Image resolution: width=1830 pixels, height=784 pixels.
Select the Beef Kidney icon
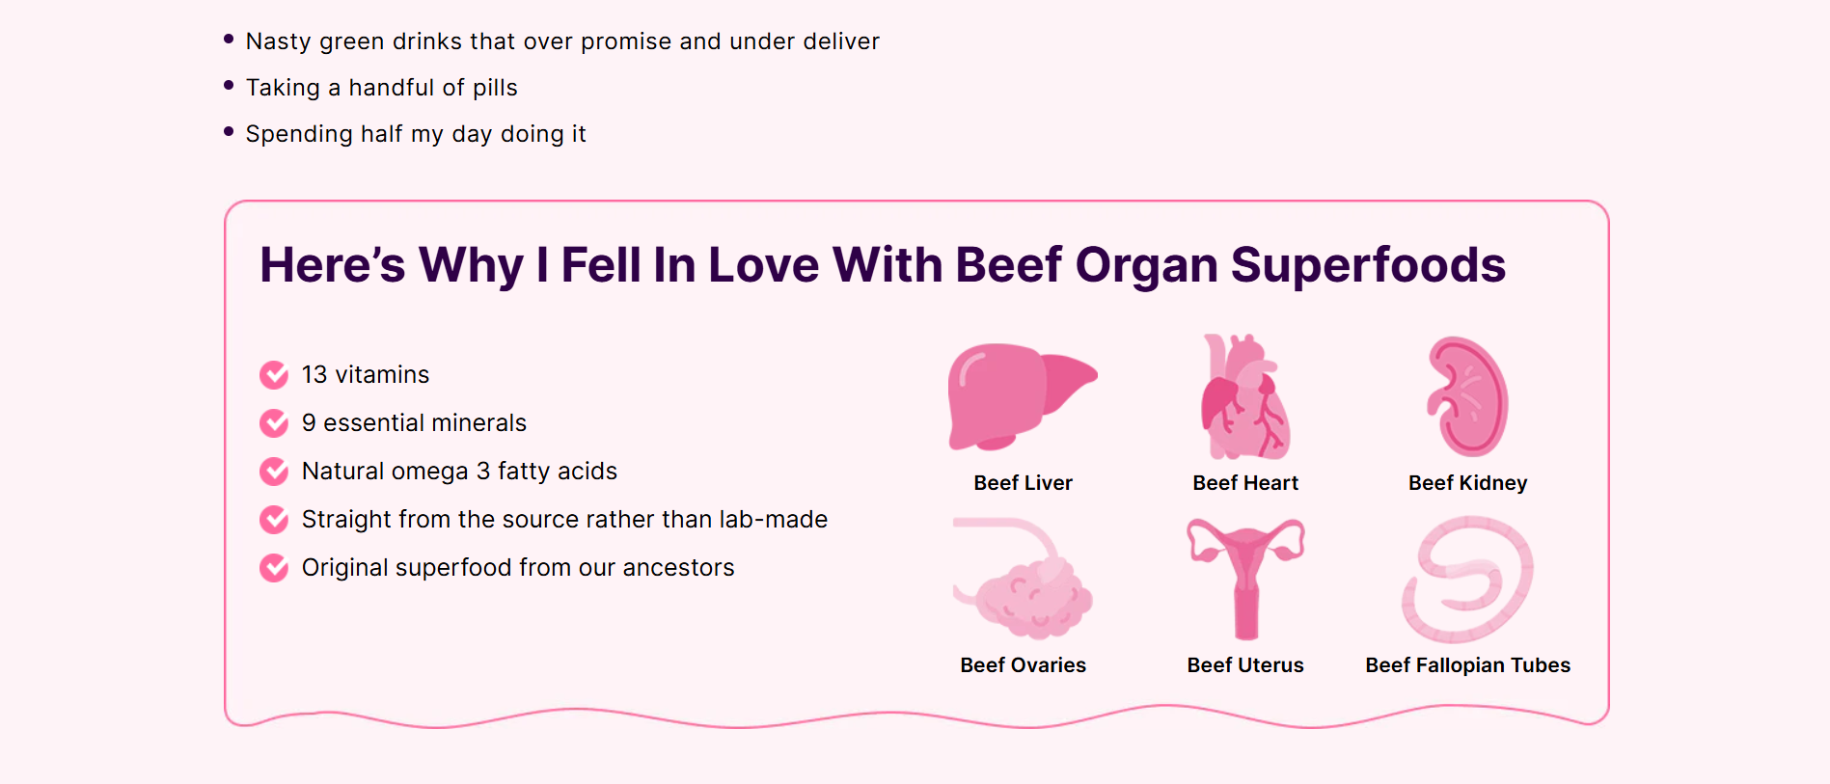tap(1467, 396)
